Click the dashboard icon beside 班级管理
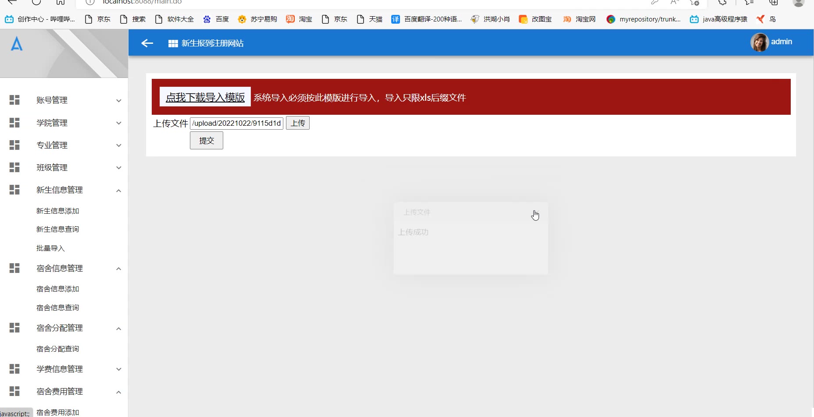 (x=14, y=167)
